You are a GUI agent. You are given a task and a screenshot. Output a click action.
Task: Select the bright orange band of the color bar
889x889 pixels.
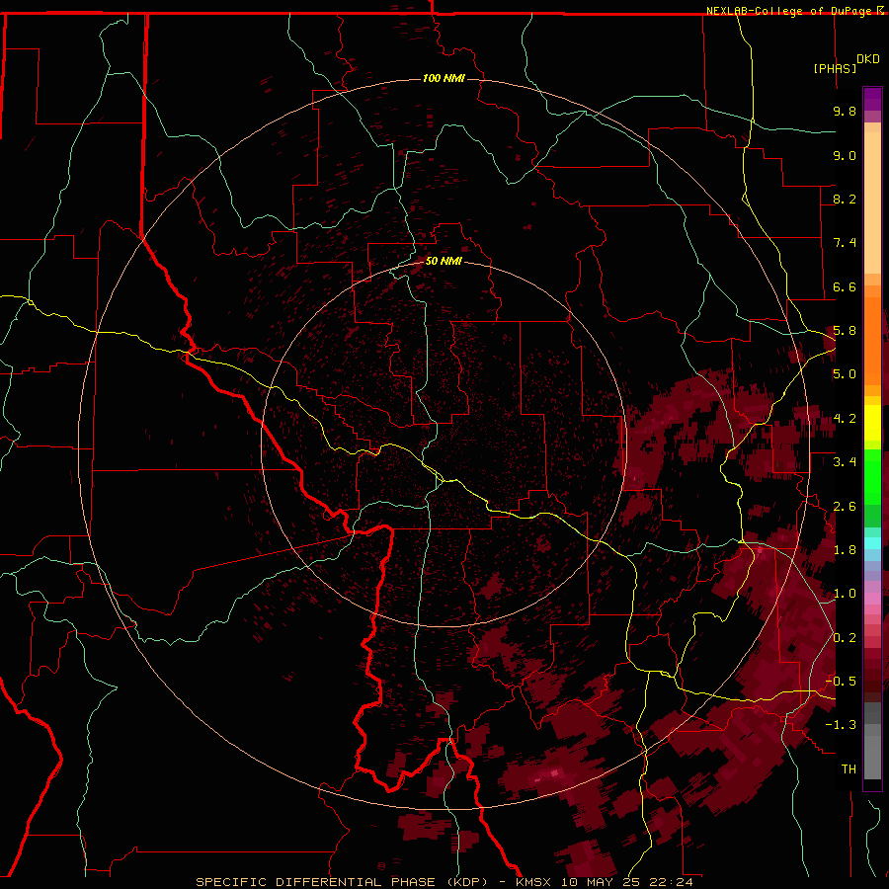coord(872,342)
